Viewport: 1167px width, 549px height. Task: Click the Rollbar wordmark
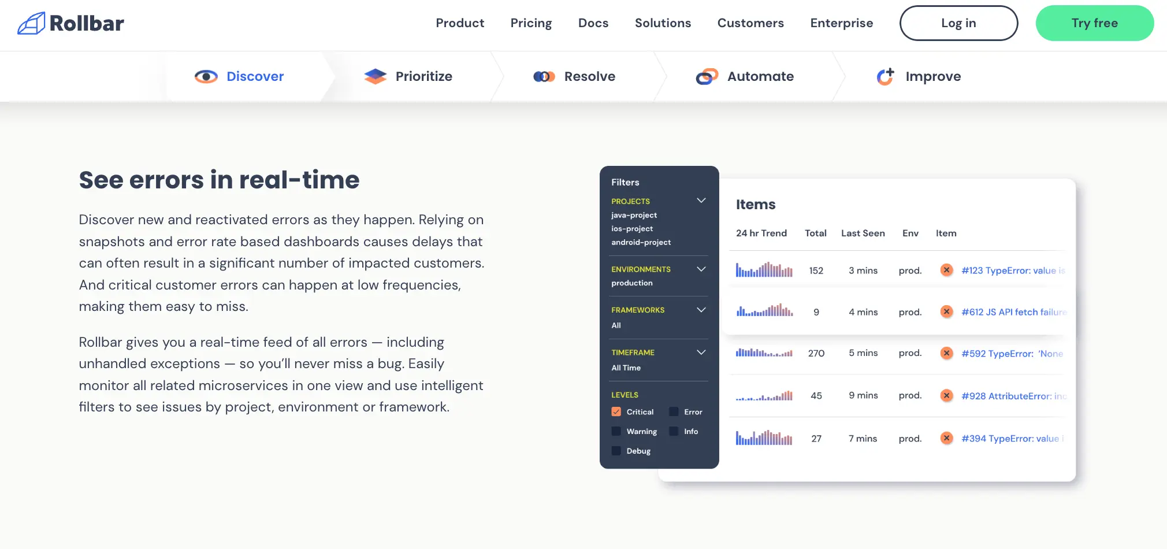tap(87, 23)
